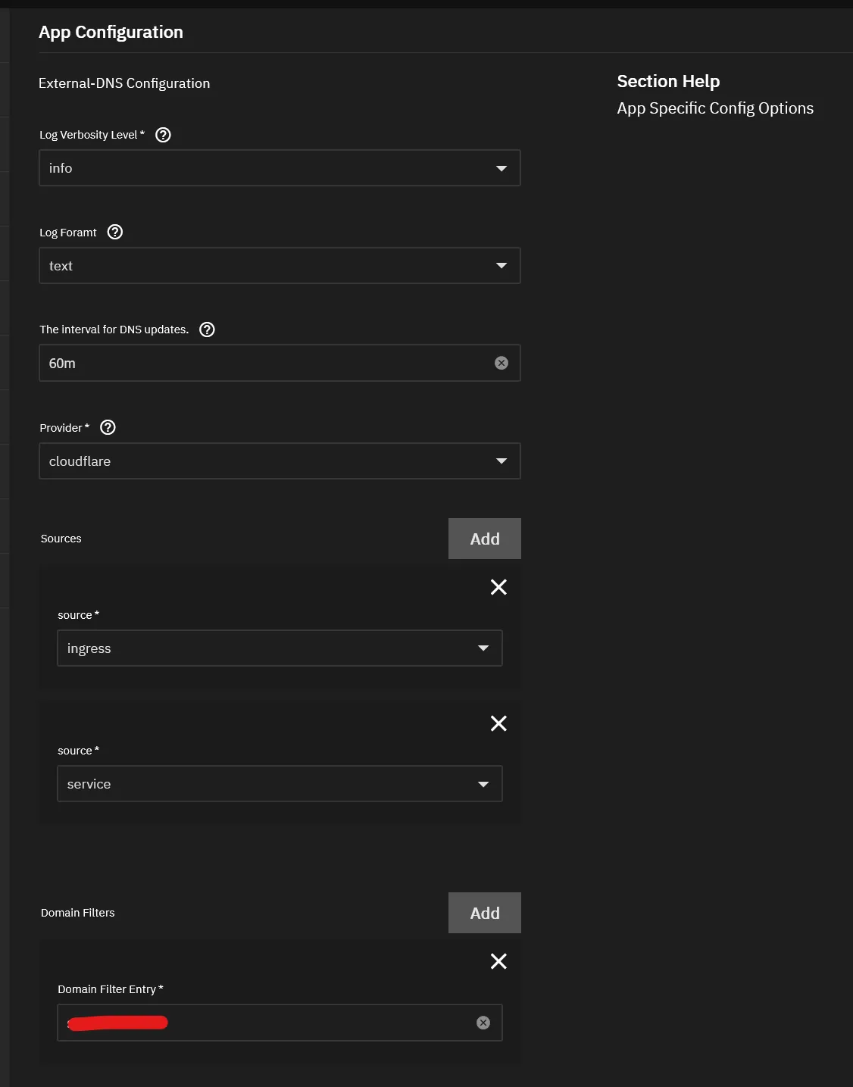Open help for Provider field

click(107, 427)
